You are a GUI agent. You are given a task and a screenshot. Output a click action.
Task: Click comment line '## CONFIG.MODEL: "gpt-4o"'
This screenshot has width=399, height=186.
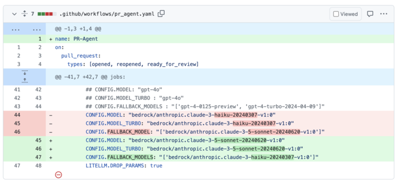[124, 90]
